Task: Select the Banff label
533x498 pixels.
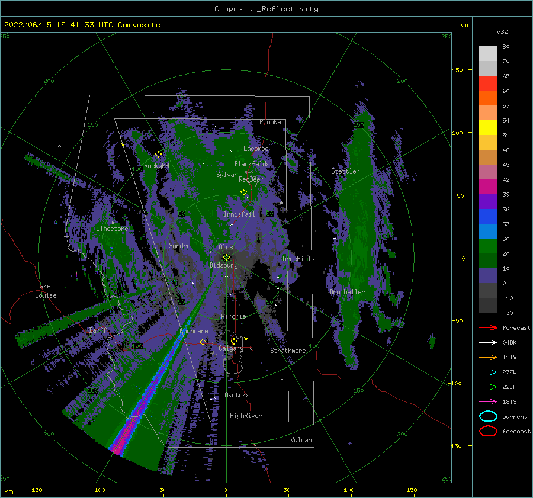Action: coord(98,330)
